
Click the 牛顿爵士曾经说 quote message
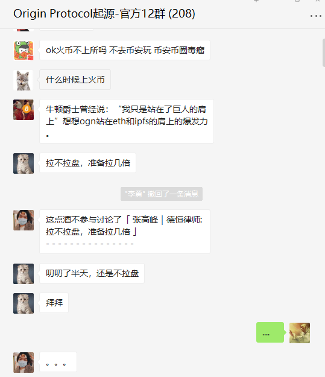tap(127, 121)
